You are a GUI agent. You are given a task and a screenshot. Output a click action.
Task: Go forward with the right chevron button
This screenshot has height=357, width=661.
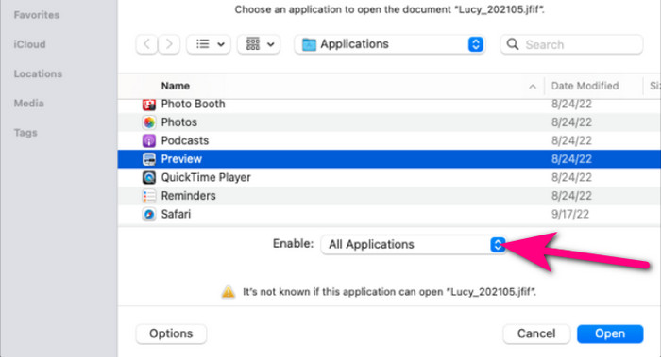169,44
